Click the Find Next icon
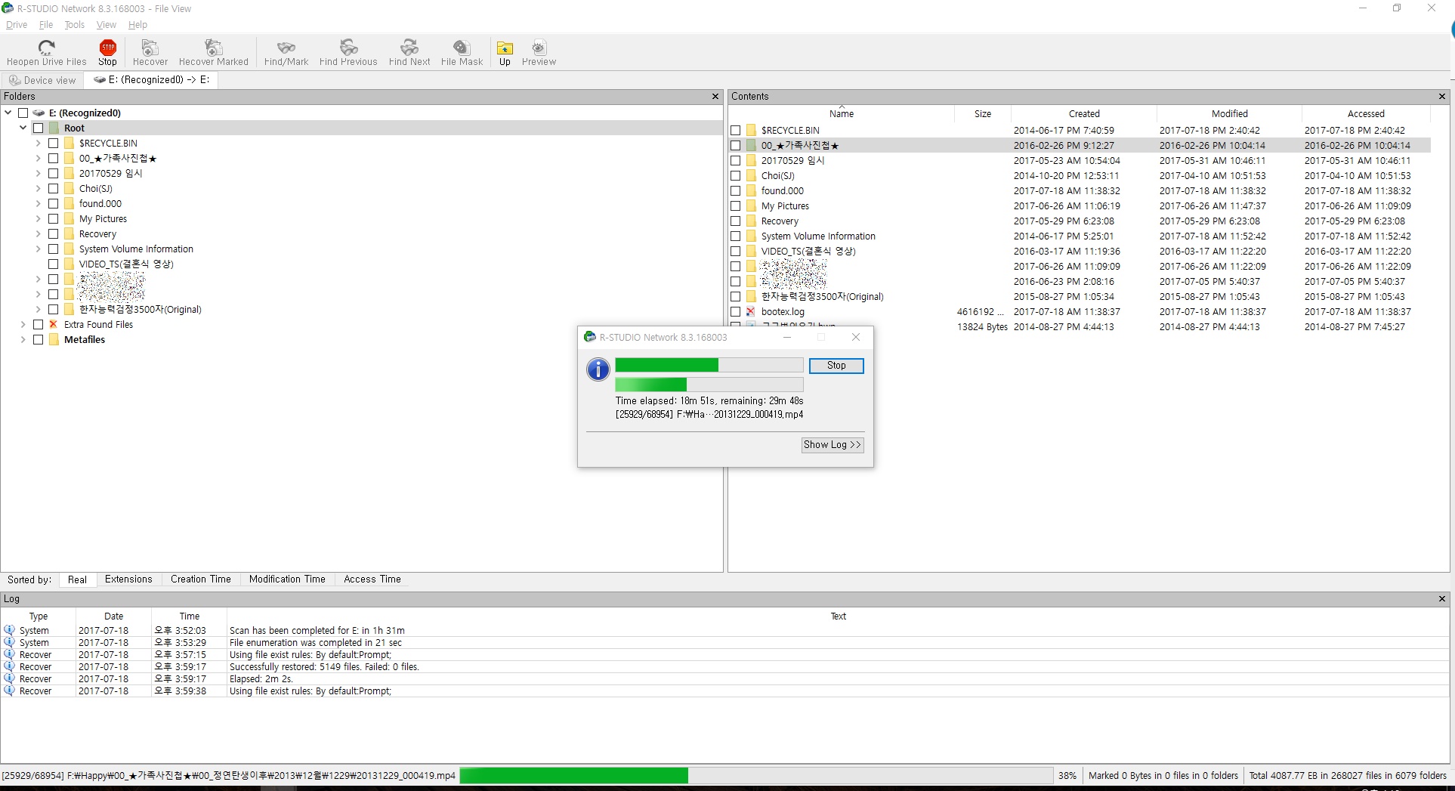1455x791 pixels. click(409, 48)
